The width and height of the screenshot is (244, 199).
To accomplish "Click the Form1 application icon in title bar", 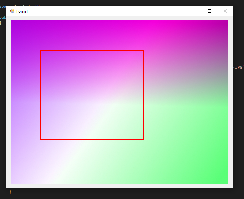I will (12, 11).
